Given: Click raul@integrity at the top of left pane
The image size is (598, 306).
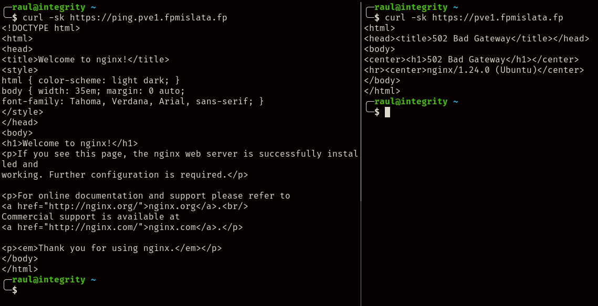Looking at the screenshot, I should click(x=49, y=7).
